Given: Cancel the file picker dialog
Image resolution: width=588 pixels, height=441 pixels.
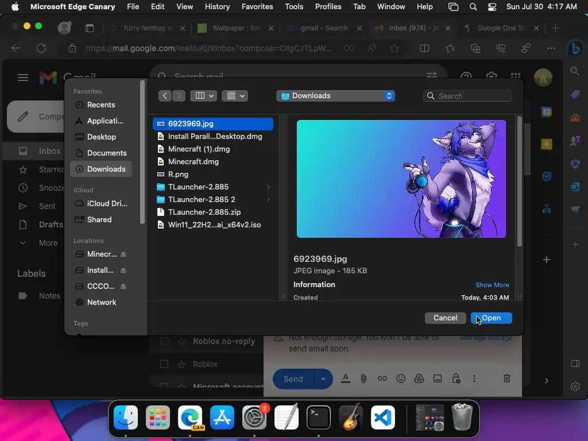Looking at the screenshot, I should [x=445, y=318].
